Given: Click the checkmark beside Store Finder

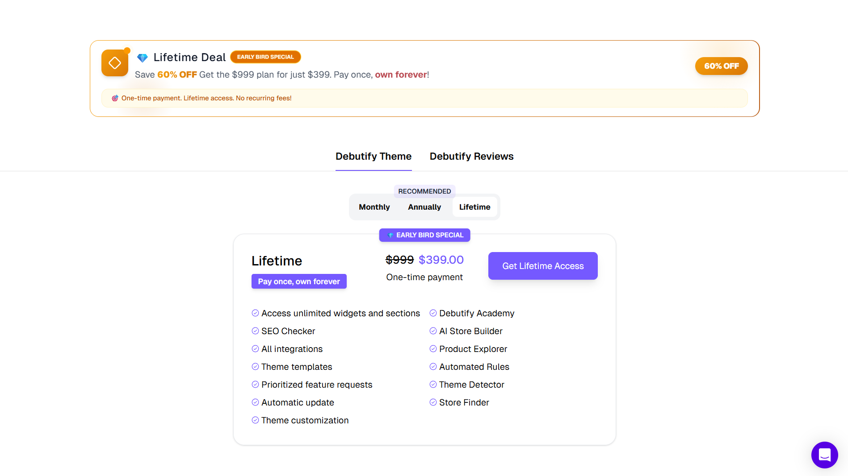Looking at the screenshot, I should [x=433, y=402].
